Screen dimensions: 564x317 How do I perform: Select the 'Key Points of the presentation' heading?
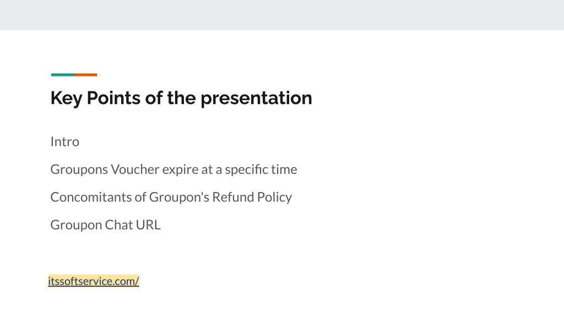click(x=181, y=98)
